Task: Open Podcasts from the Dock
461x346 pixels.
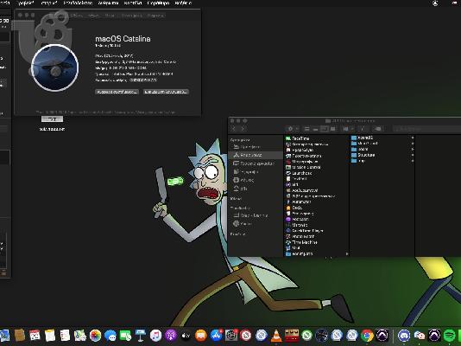Action: pyautogui.click(x=171, y=336)
